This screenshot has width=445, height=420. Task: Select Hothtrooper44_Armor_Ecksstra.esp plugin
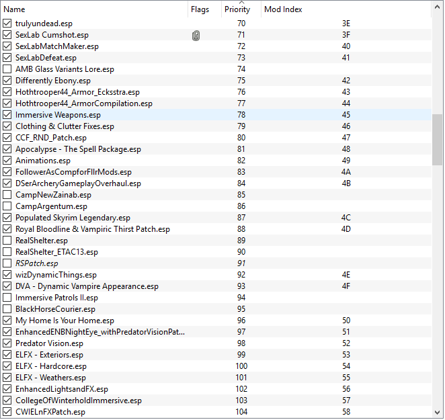77,92
